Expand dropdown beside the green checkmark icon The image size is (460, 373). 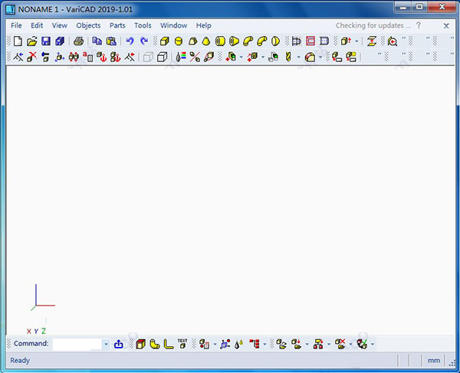pos(373,344)
